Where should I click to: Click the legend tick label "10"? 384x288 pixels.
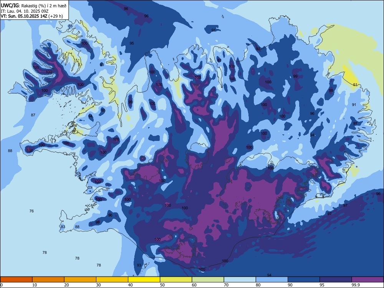click(35, 285)
